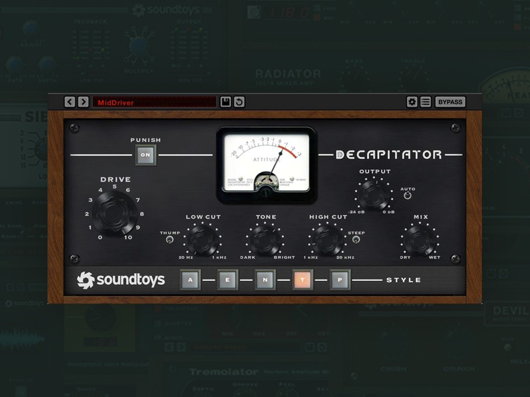This screenshot has width=530, height=397.
Task: Click the LOW CUT knob
Action: point(203,240)
